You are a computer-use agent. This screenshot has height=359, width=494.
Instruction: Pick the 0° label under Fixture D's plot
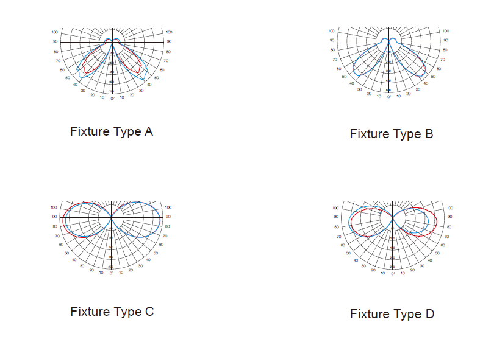[393, 274]
